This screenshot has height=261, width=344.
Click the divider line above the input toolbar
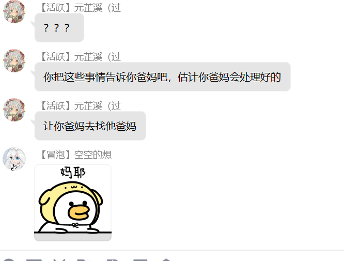(x=172, y=250)
